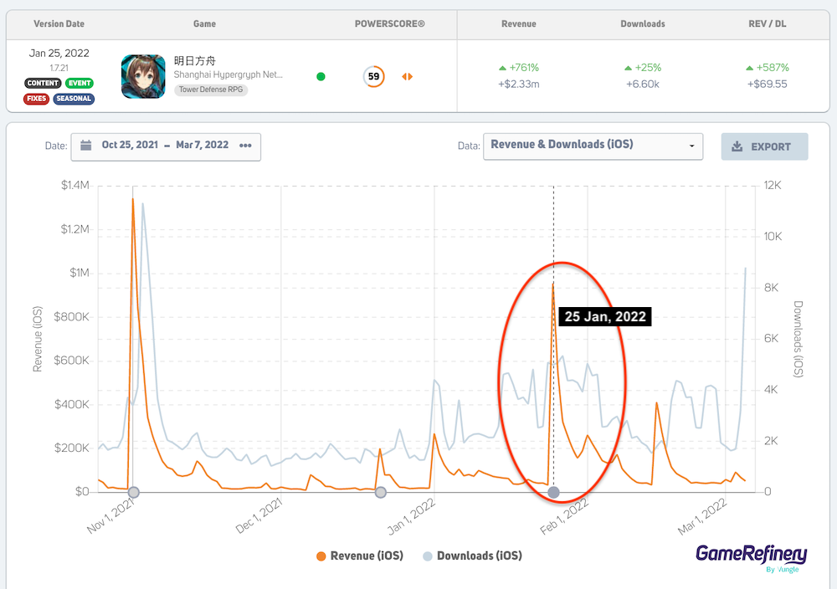Expand the Revenue & Downloads (iOS) dropdown
The width and height of the screenshot is (837, 589).
tap(593, 146)
